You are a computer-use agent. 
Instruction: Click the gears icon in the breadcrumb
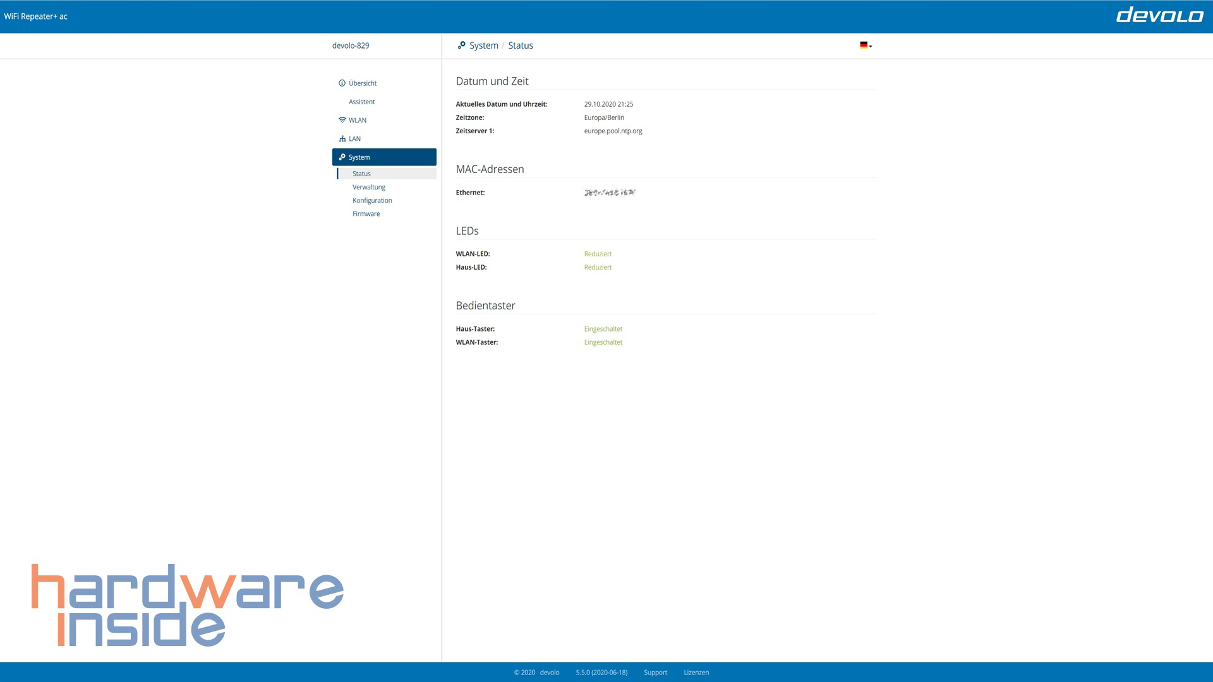[x=461, y=45]
